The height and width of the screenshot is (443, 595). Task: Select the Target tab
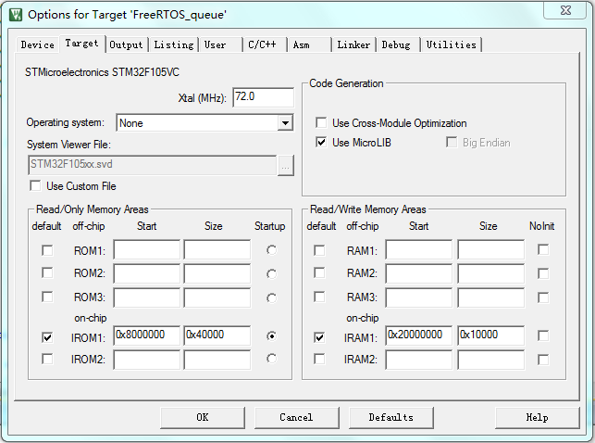tap(82, 44)
